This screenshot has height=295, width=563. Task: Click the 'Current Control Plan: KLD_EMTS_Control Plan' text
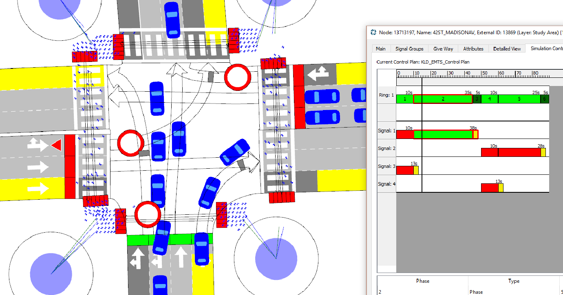click(424, 62)
